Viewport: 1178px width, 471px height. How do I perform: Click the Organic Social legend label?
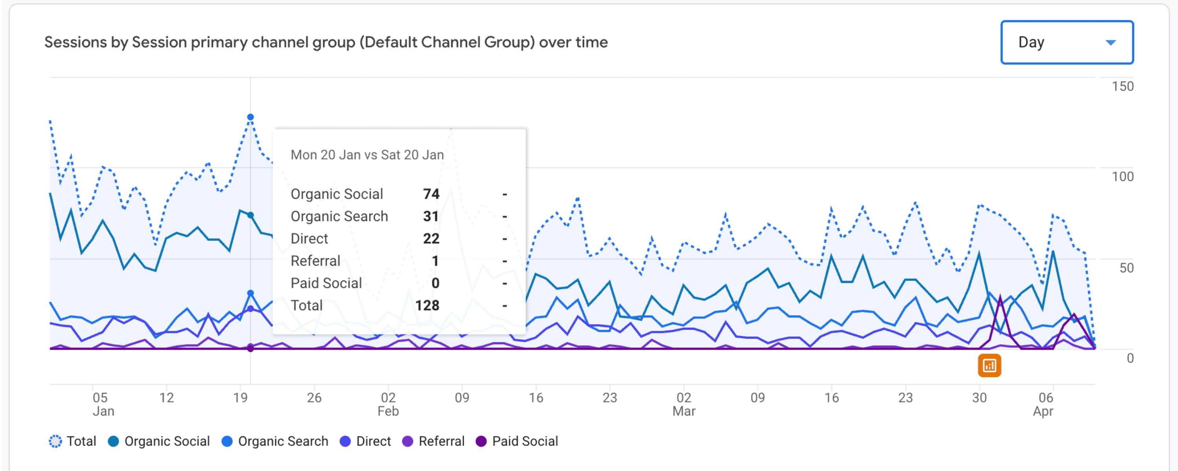tap(167, 441)
